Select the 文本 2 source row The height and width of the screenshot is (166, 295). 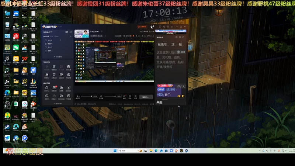pos(58,40)
